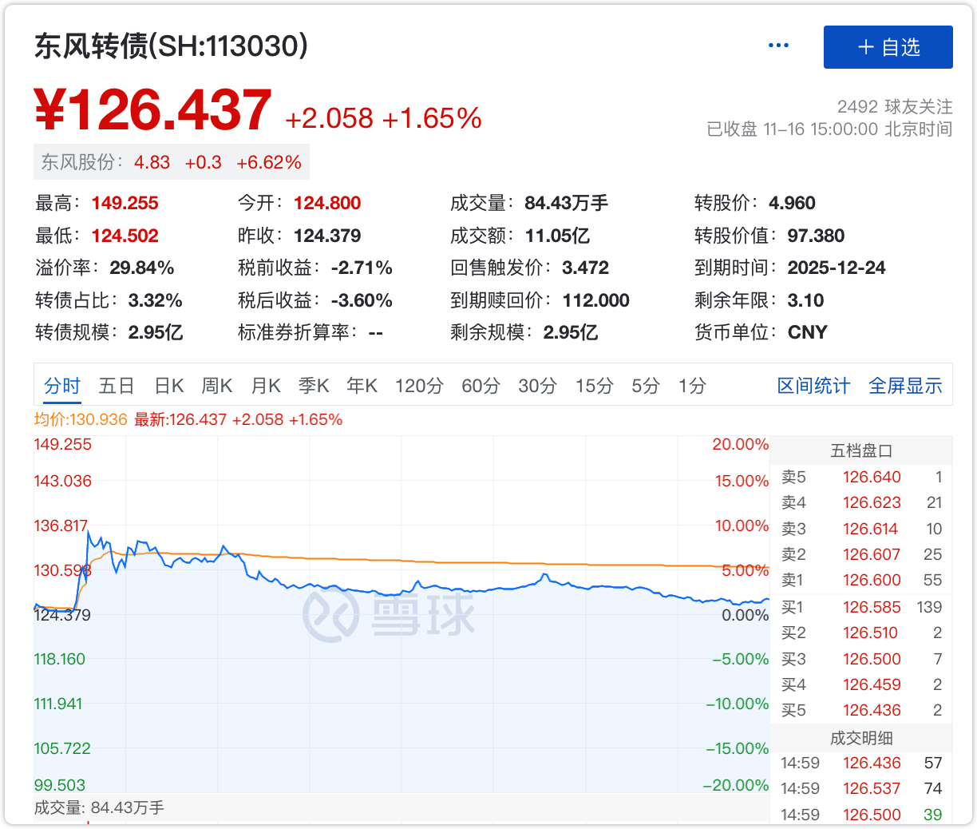
Task: Open the 月K monthly chart
Action: coord(266,387)
